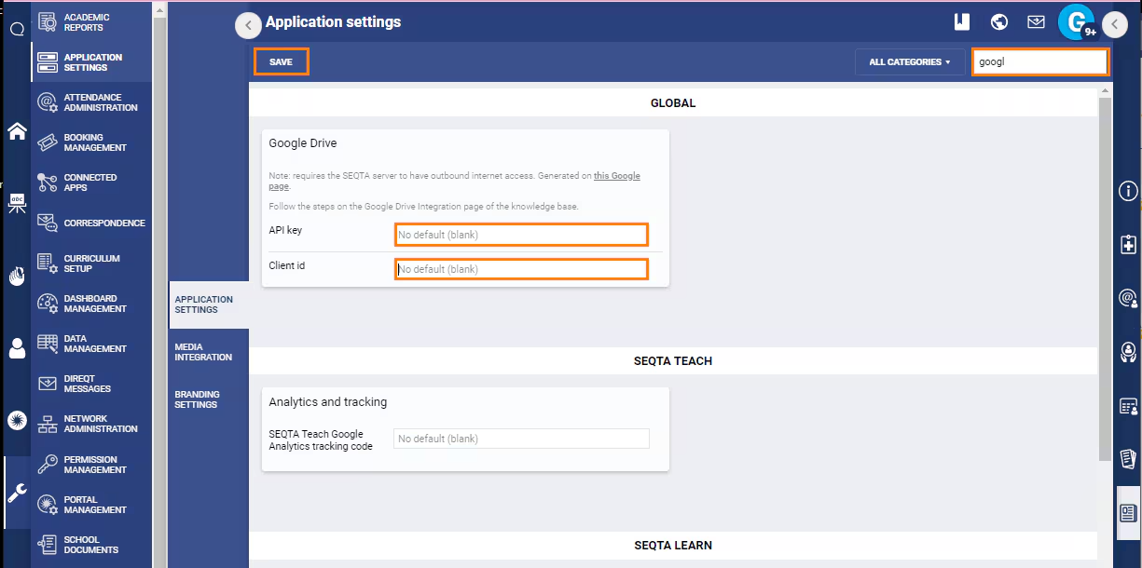Switch to the Media Integration tab
The image size is (1142, 568).
pyautogui.click(x=209, y=352)
